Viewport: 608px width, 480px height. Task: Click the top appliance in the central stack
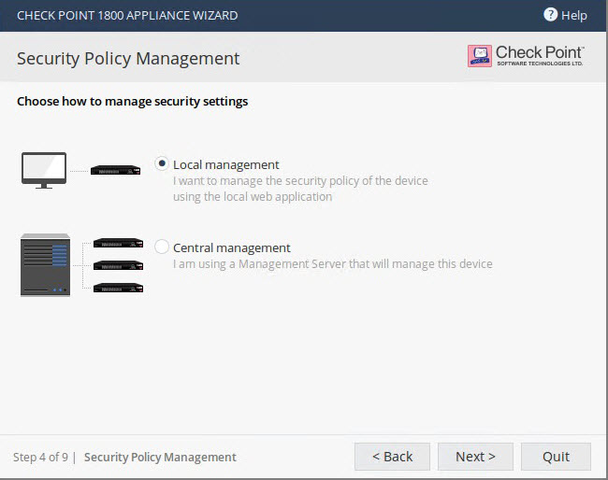point(118,243)
